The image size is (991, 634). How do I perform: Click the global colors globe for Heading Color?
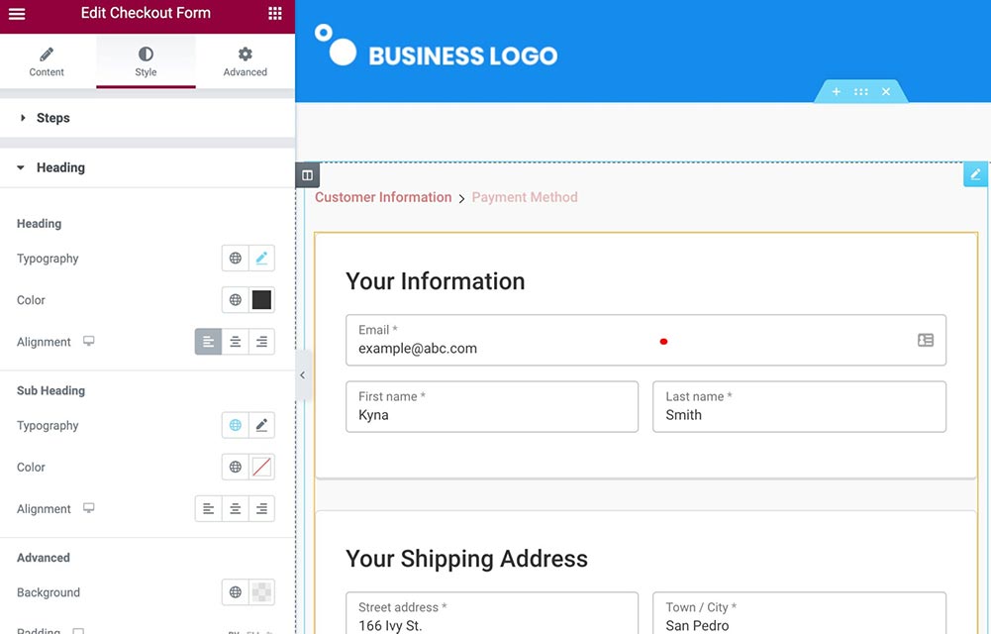click(x=234, y=299)
